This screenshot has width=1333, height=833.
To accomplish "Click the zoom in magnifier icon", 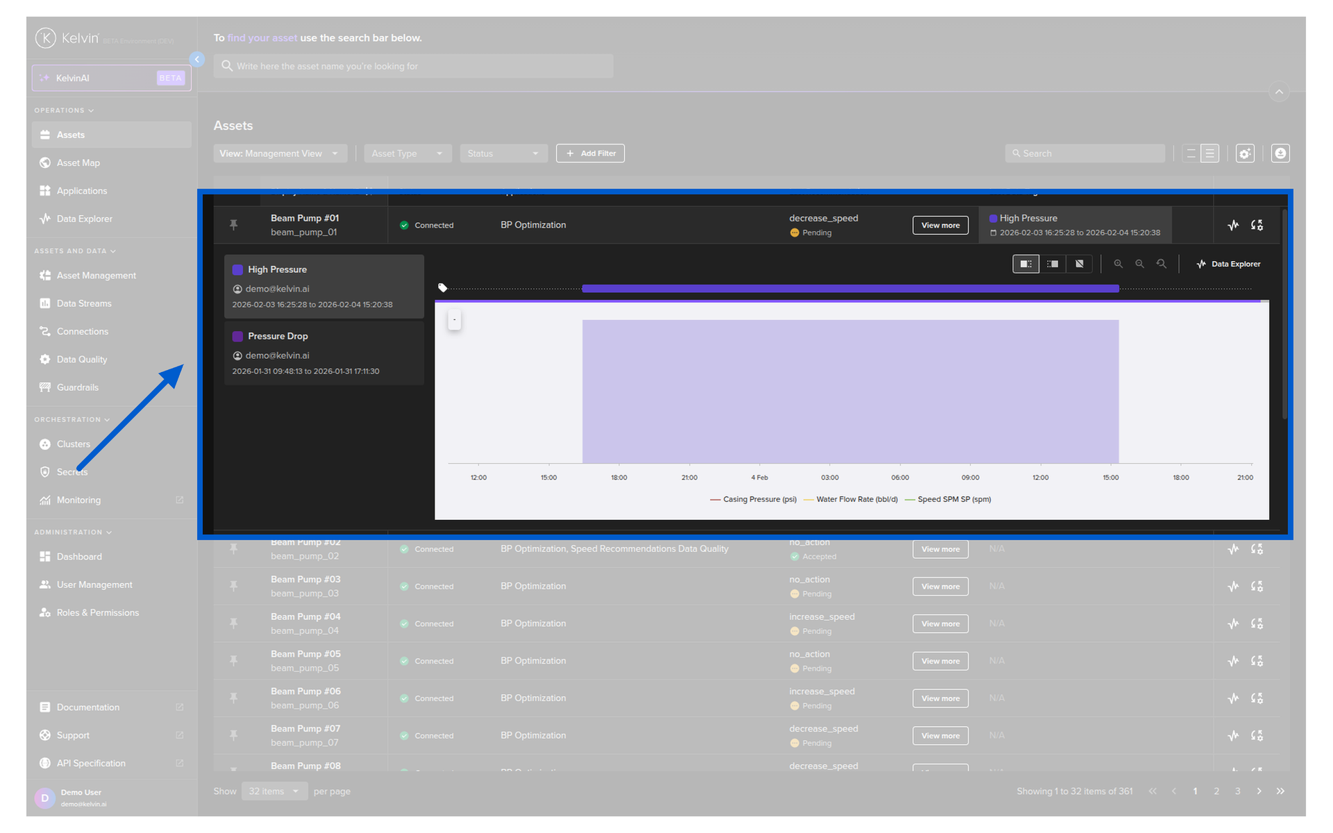I will click(x=1118, y=264).
